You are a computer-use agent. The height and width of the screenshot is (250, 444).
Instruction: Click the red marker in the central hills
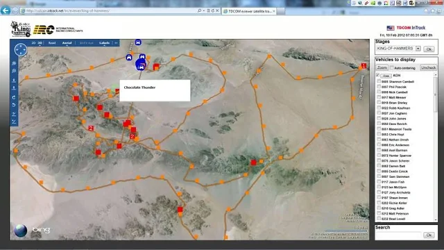pos(253,162)
